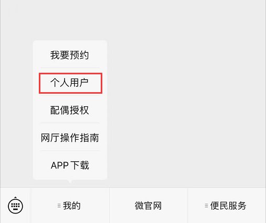Open 网厅操作指南 guide entry
266x223 pixels.
(x=70, y=138)
